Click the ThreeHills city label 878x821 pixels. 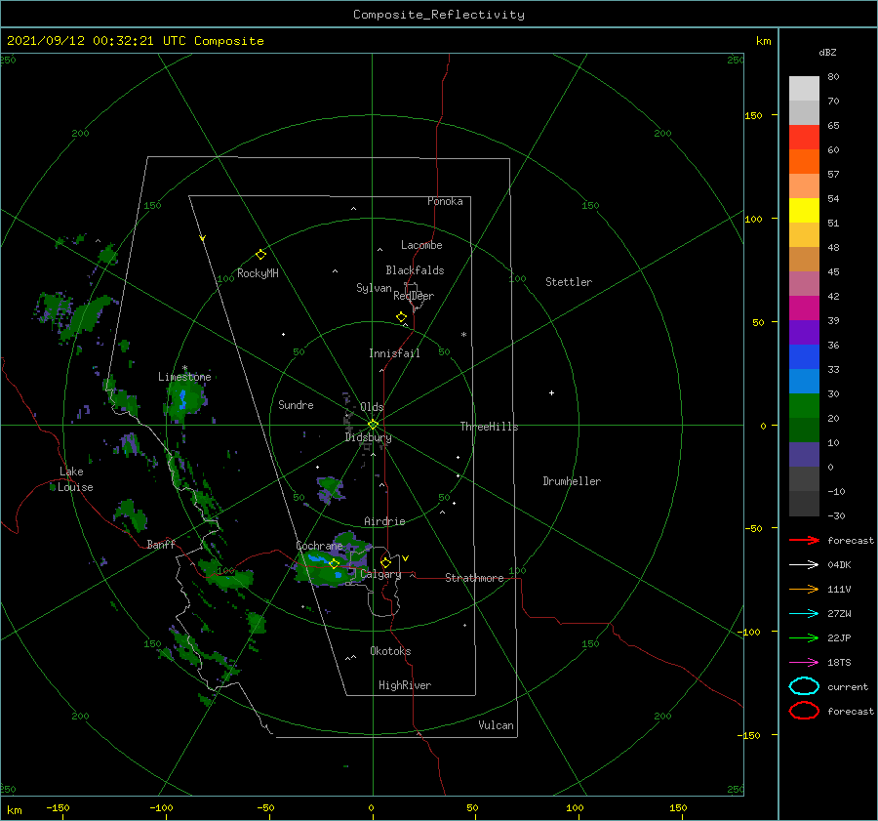[489, 427]
